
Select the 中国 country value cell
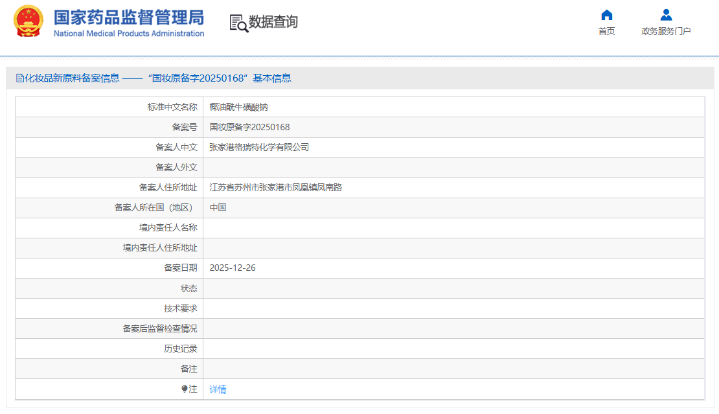218,207
